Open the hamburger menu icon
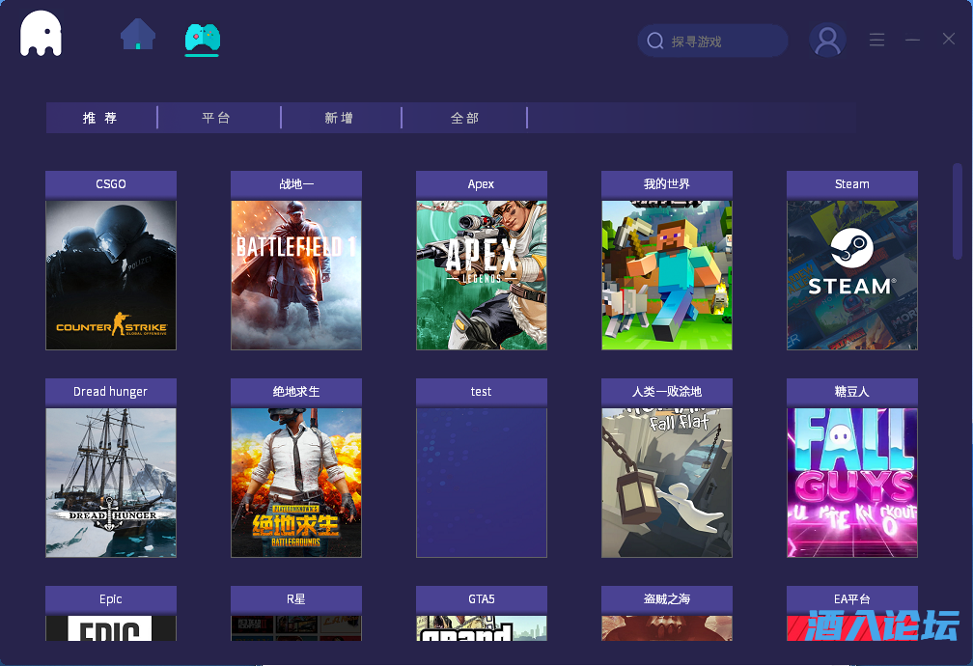973x666 pixels. 876,40
